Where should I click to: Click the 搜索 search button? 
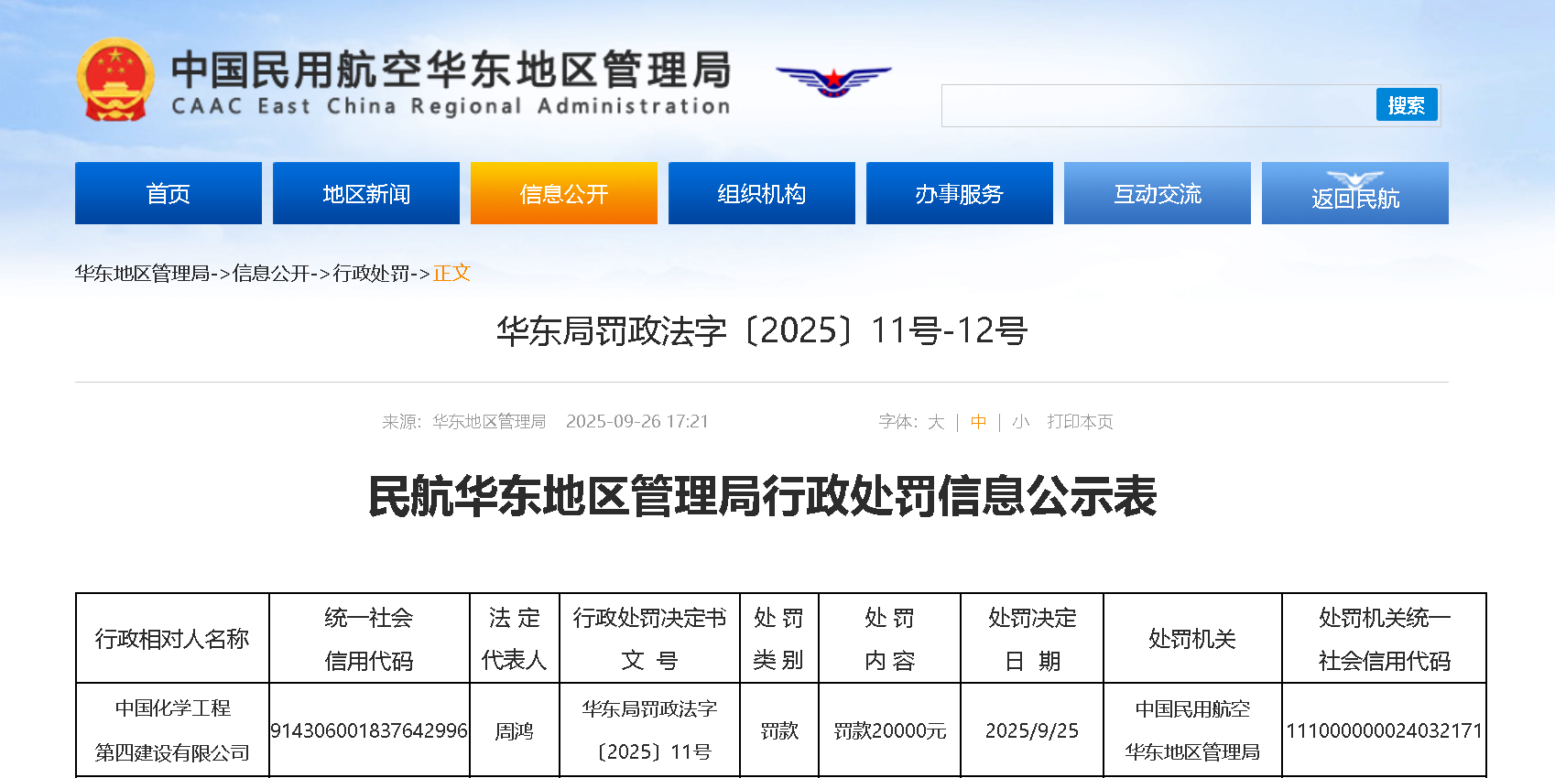coord(1407,104)
